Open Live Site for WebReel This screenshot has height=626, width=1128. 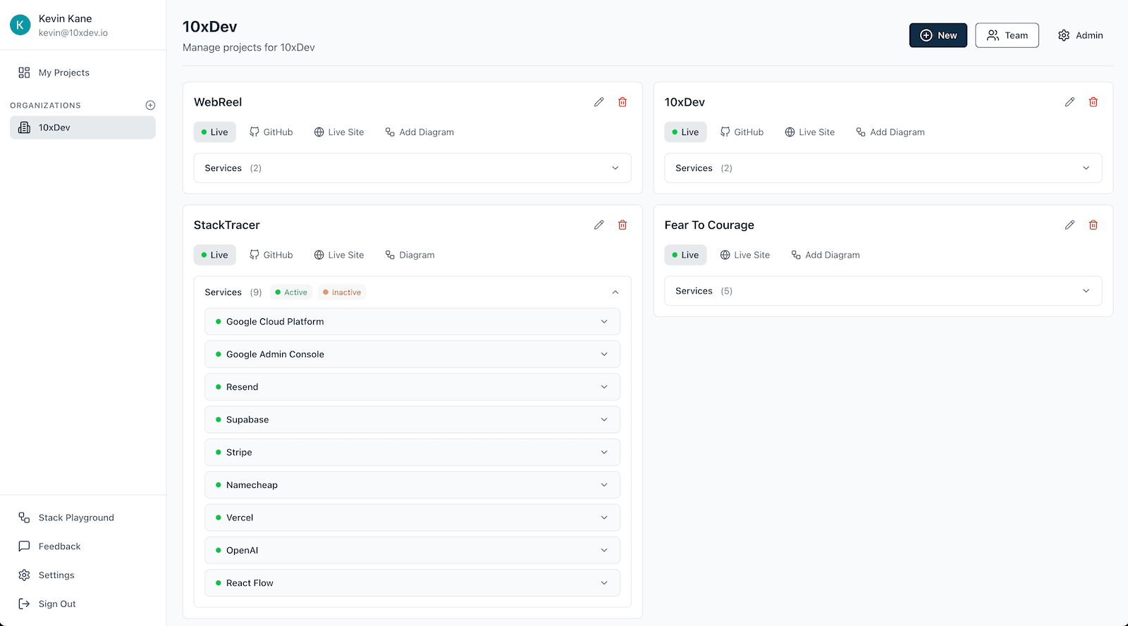click(x=339, y=132)
